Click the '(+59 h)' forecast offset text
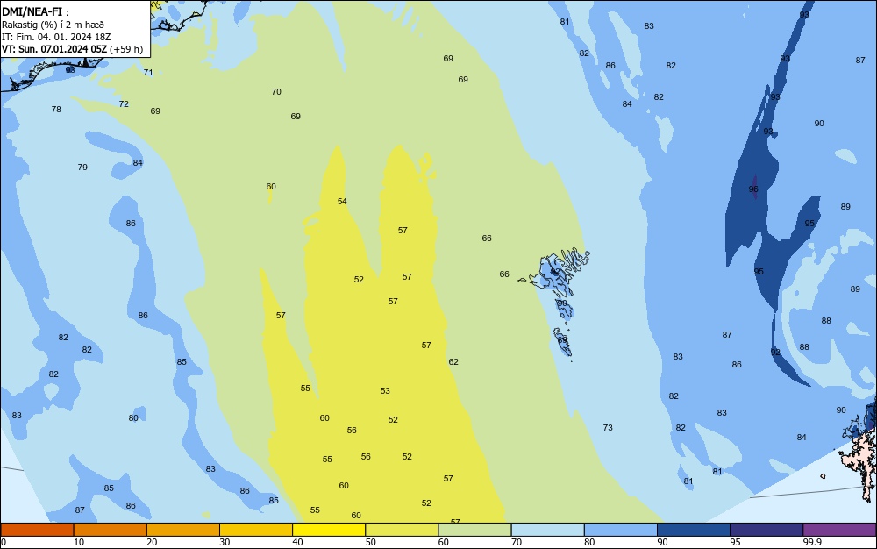Screen dimensions: 877x549 coord(125,49)
